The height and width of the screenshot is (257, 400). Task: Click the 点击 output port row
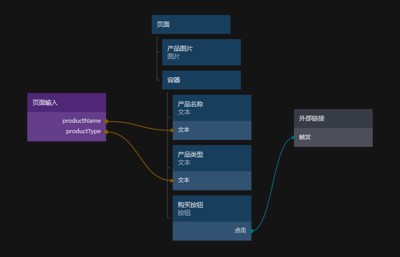(212, 231)
